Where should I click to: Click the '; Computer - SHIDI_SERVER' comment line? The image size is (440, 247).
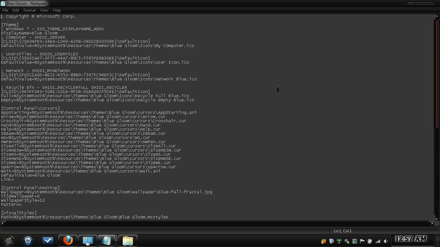click(x=33, y=37)
